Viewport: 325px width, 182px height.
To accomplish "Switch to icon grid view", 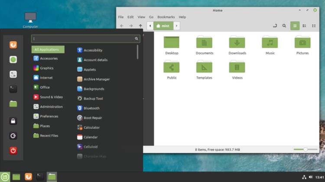I will pos(295,26).
